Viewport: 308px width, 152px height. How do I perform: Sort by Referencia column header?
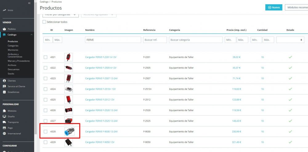pos(149,30)
